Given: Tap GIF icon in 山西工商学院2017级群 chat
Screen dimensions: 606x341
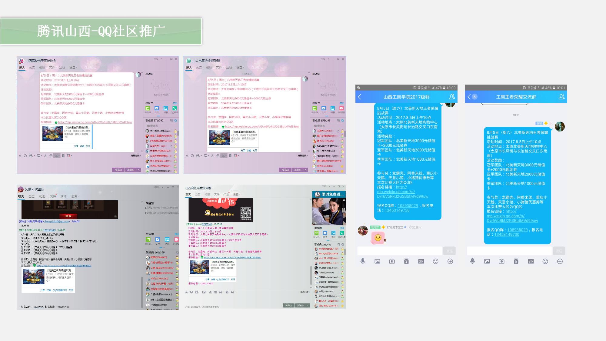Looking at the screenshot, I should pyautogui.click(x=421, y=261).
